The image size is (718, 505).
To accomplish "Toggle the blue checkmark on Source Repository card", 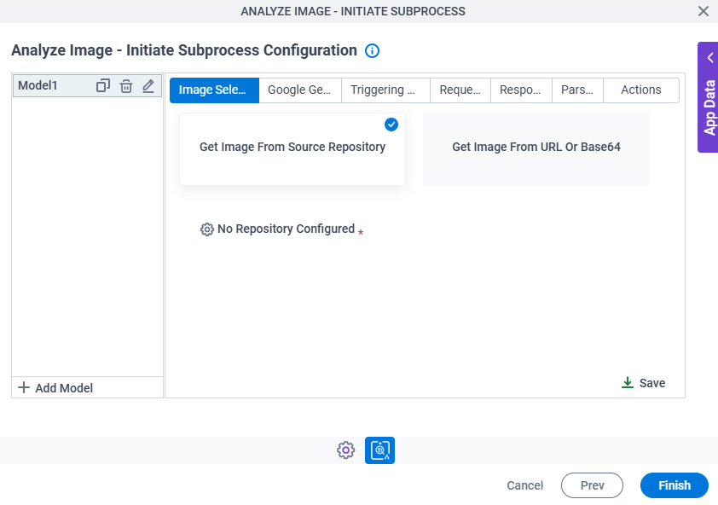I will click(391, 125).
